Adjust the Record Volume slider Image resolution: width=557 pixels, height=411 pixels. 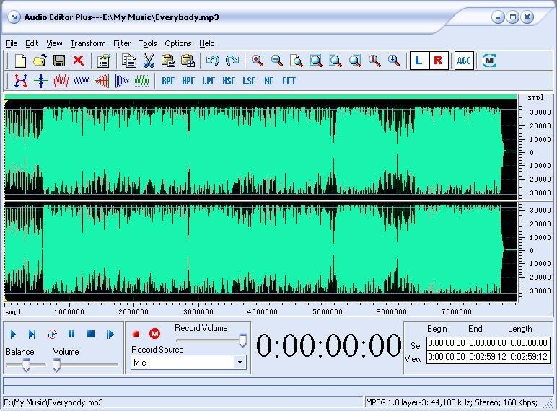click(242, 340)
